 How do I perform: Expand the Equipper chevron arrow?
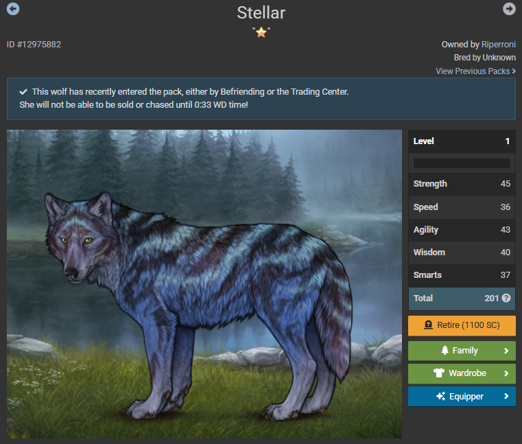(506, 396)
